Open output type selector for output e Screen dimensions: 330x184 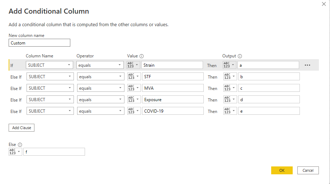230,111
